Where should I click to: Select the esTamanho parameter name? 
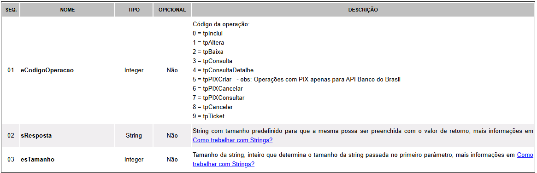pos(38,159)
